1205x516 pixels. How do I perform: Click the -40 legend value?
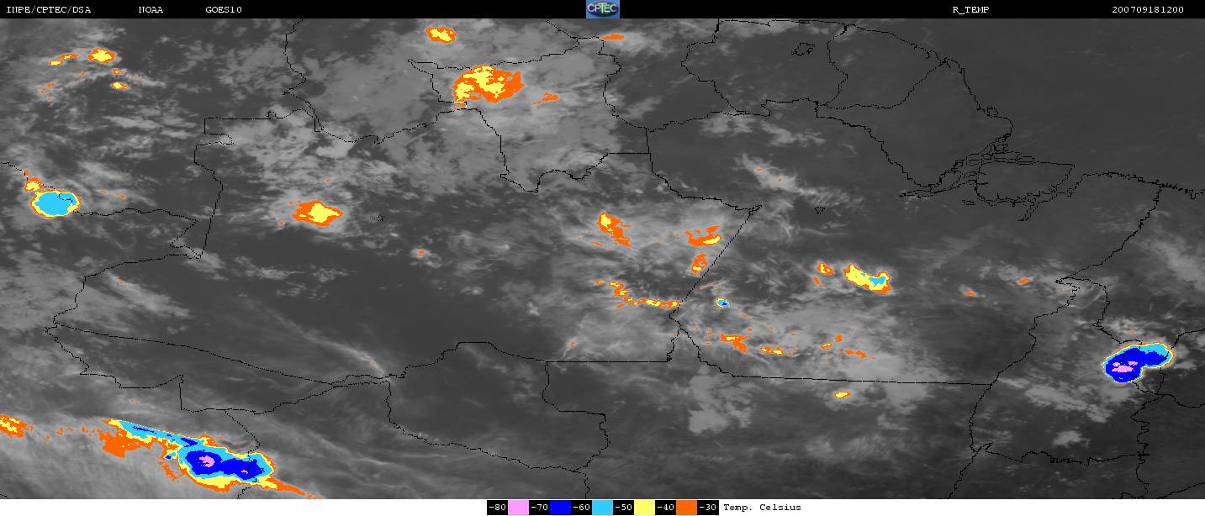(666, 508)
